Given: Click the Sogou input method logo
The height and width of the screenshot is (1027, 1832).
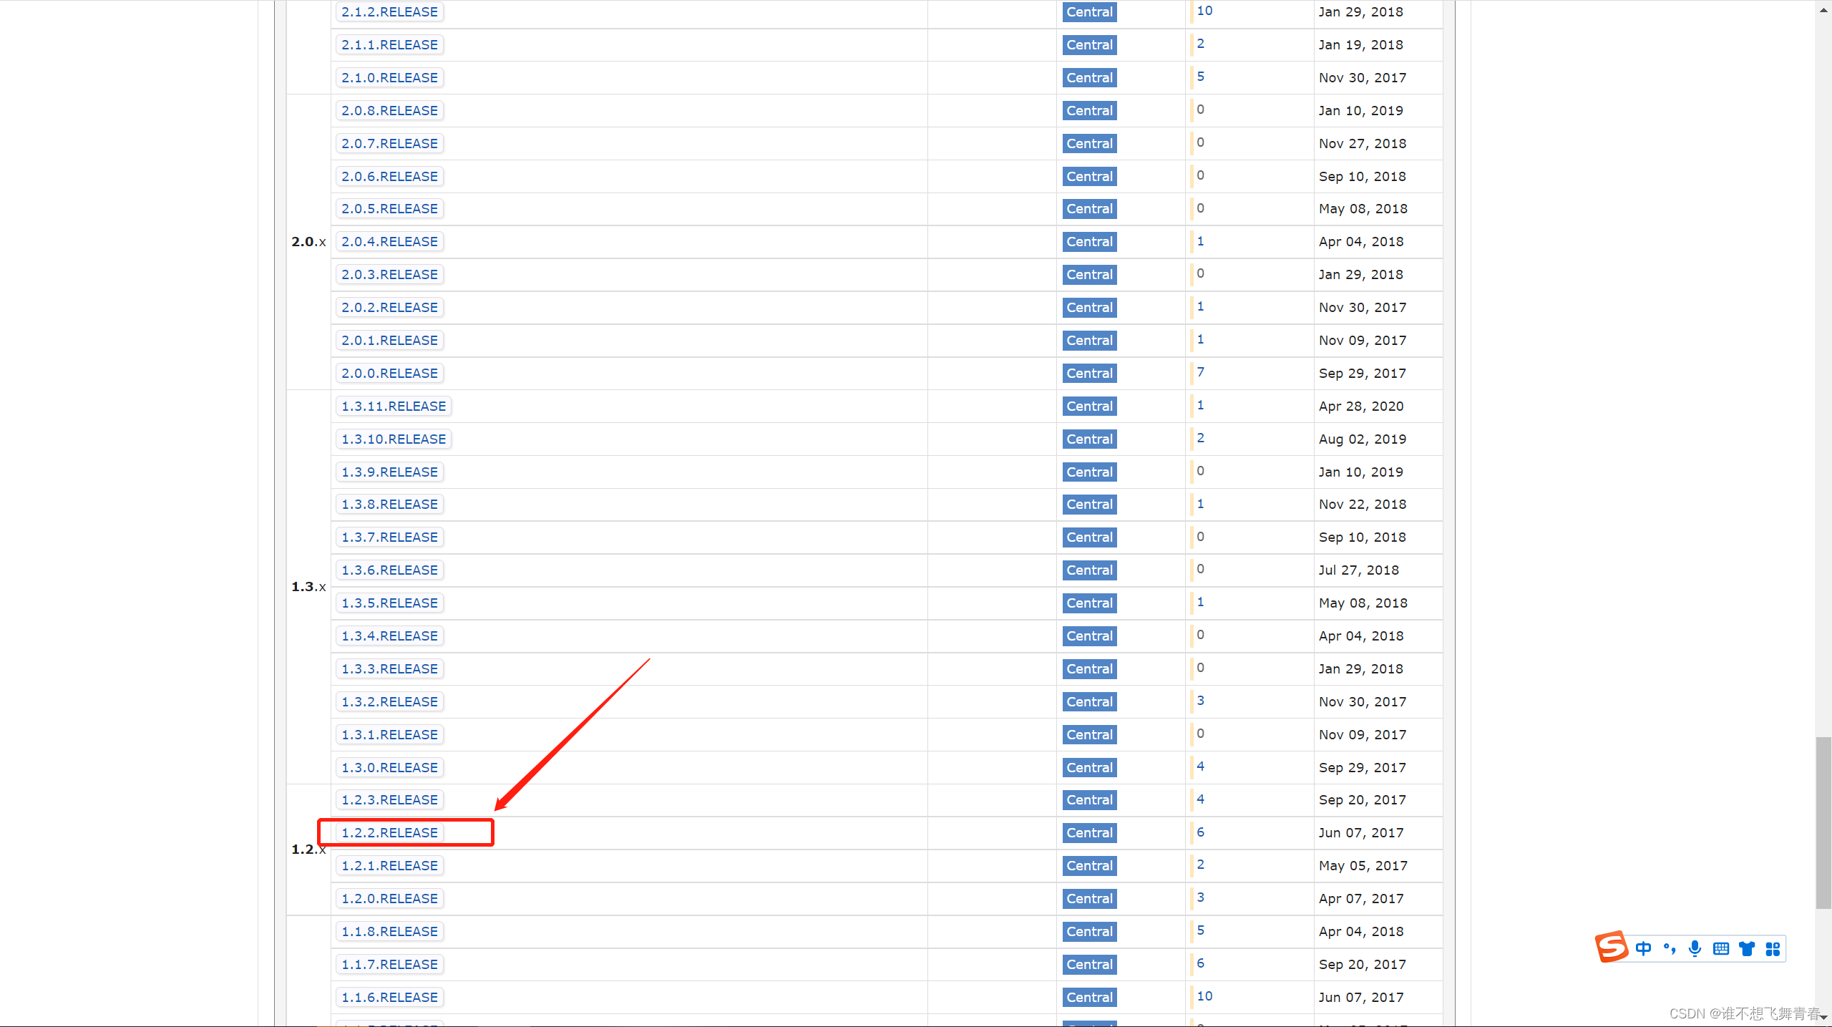Looking at the screenshot, I should click(x=1612, y=948).
